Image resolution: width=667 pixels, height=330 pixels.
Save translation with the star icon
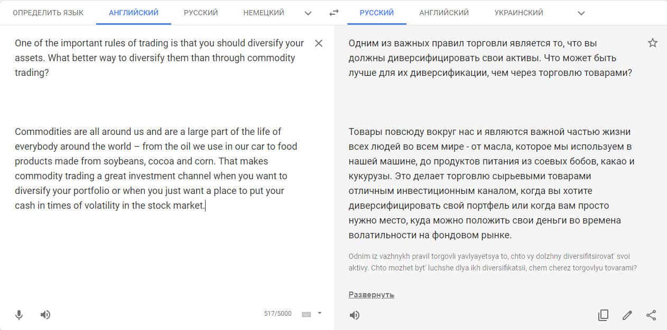(x=653, y=43)
